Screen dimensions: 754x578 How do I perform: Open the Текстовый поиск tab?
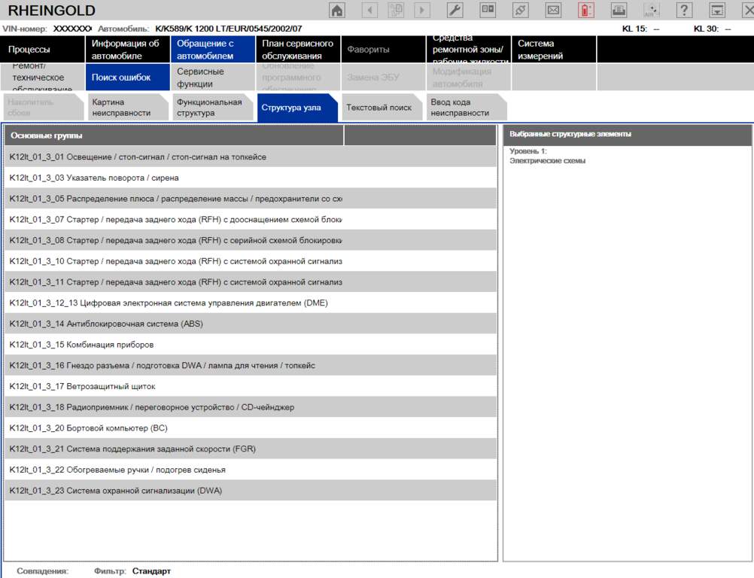[x=379, y=108]
